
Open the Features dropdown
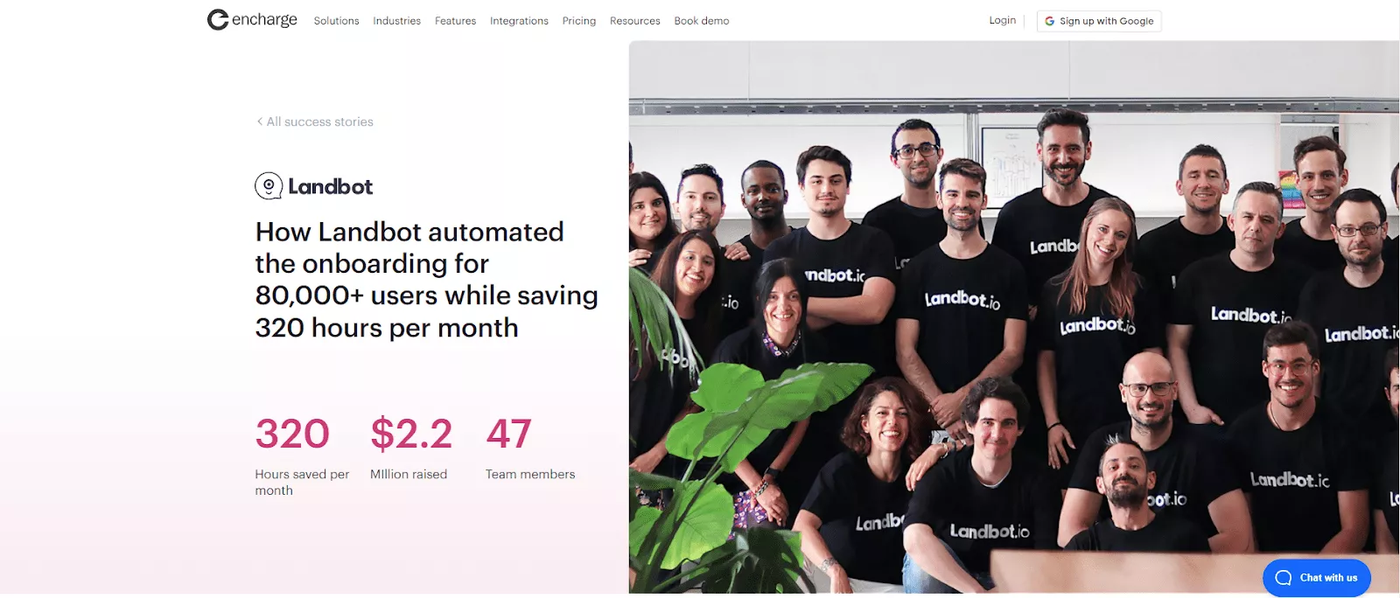(x=455, y=21)
